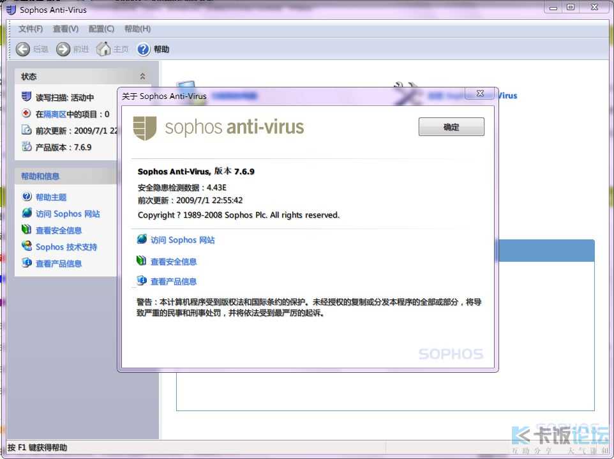The width and height of the screenshot is (614, 459).
Task: Minimize the Sophos Anti-Virus main window
Action: [553, 8]
